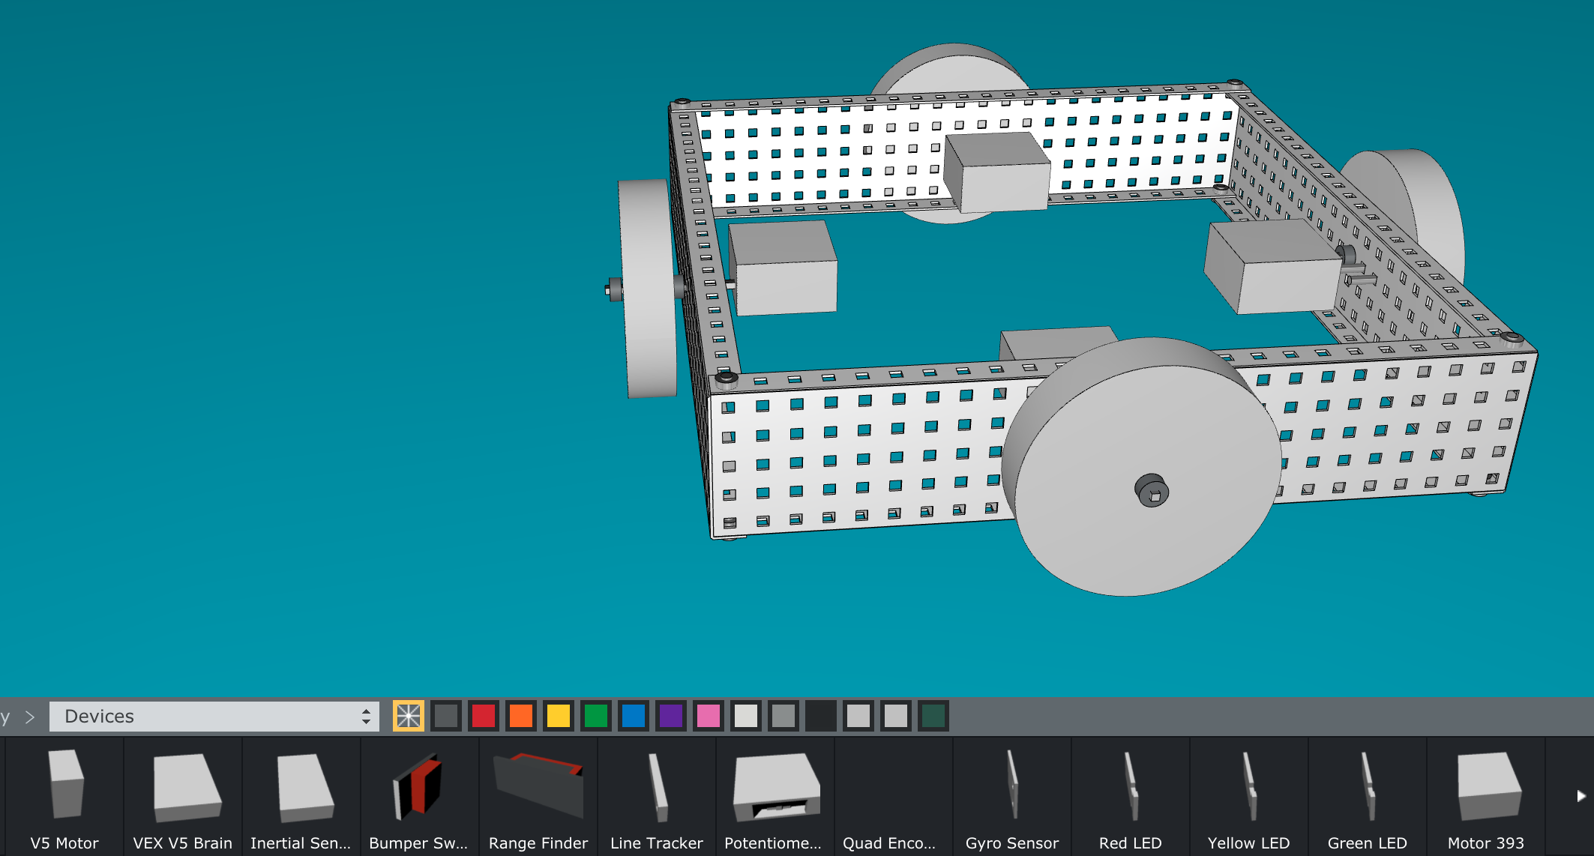
Task: Pick the purple color swatch
Action: point(671,716)
